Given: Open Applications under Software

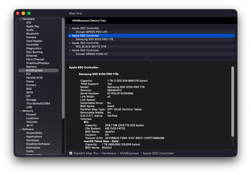Looking at the screenshot, I should pyautogui.click(x=34, y=136).
